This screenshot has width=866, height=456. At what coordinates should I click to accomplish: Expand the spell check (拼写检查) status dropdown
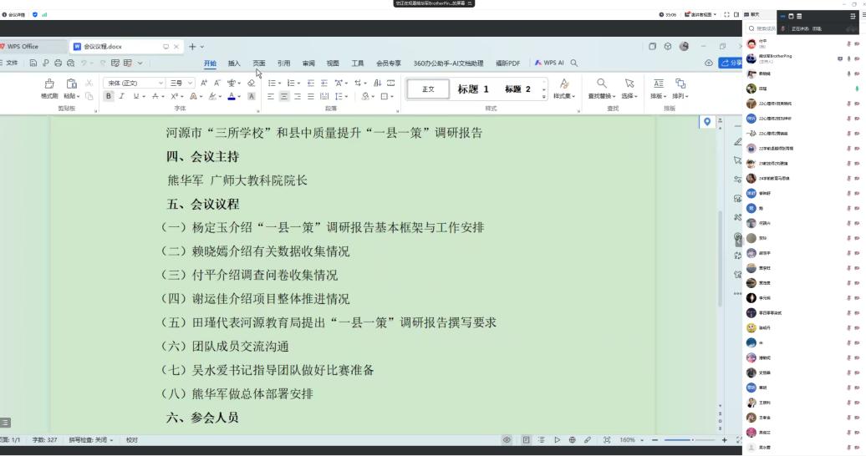click(x=90, y=440)
